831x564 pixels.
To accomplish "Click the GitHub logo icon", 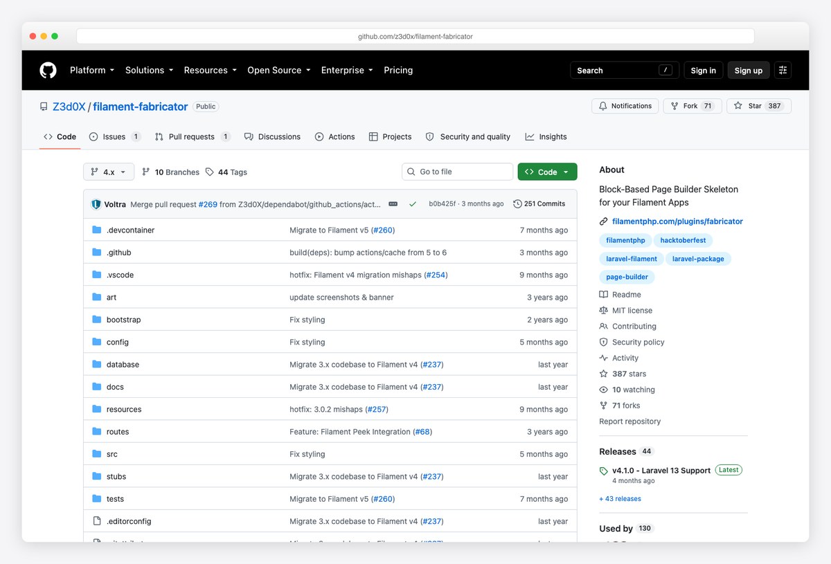I will (48, 70).
